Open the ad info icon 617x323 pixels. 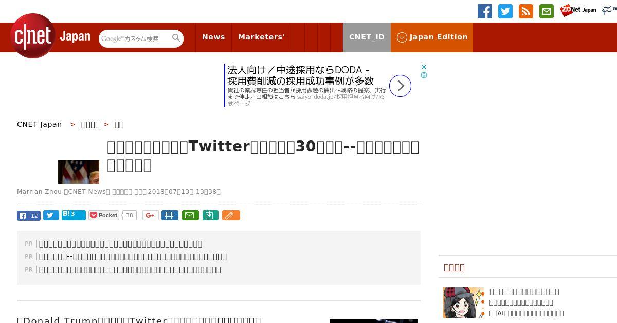click(424, 75)
